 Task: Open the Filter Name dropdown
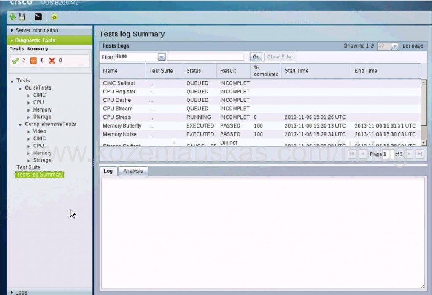(x=162, y=57)
